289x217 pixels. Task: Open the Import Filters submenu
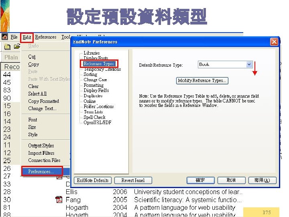coord(41,153)
